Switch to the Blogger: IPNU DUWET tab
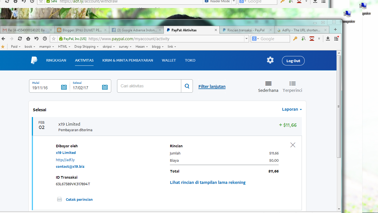378x213 pixels. coord(82,30)
